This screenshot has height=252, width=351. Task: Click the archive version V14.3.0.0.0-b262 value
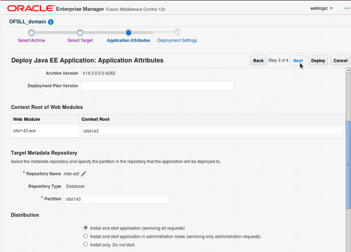click(x=99, y=73)
